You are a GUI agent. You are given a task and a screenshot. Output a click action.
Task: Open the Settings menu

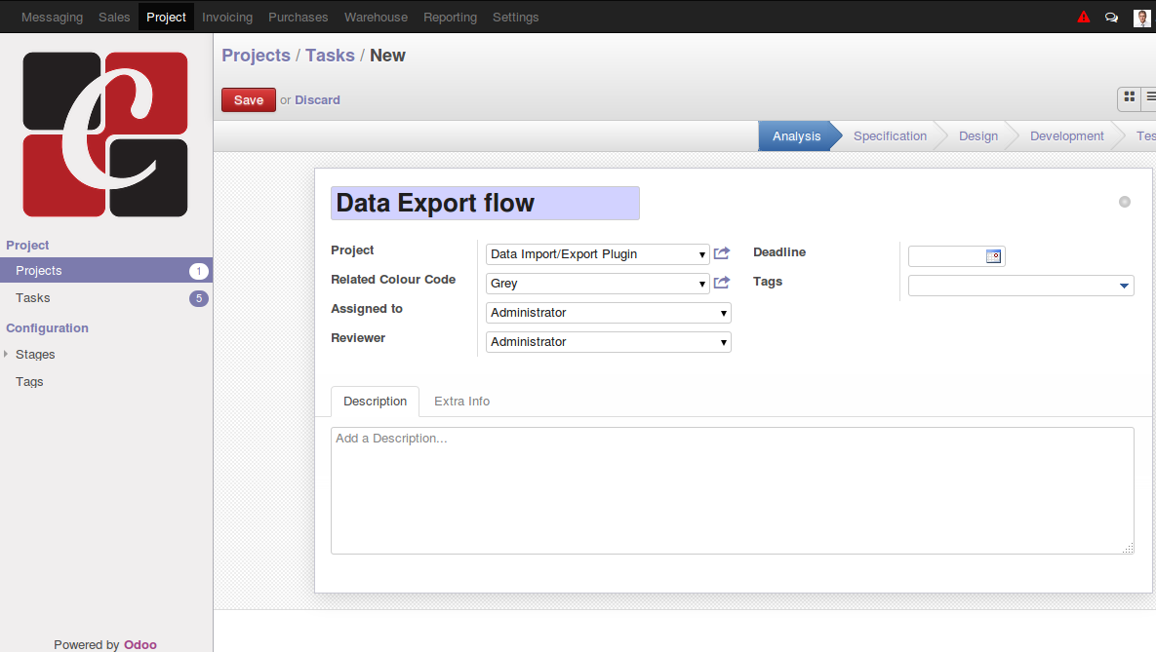coord(515,17)
